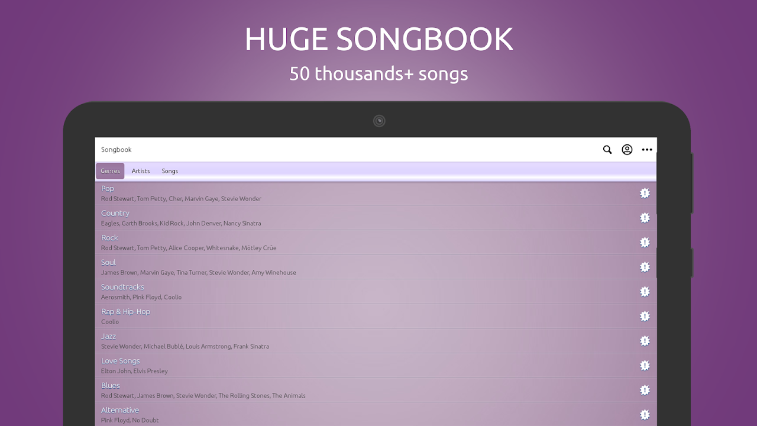Click the badge icon in the Country row

(x=645, y=218)
